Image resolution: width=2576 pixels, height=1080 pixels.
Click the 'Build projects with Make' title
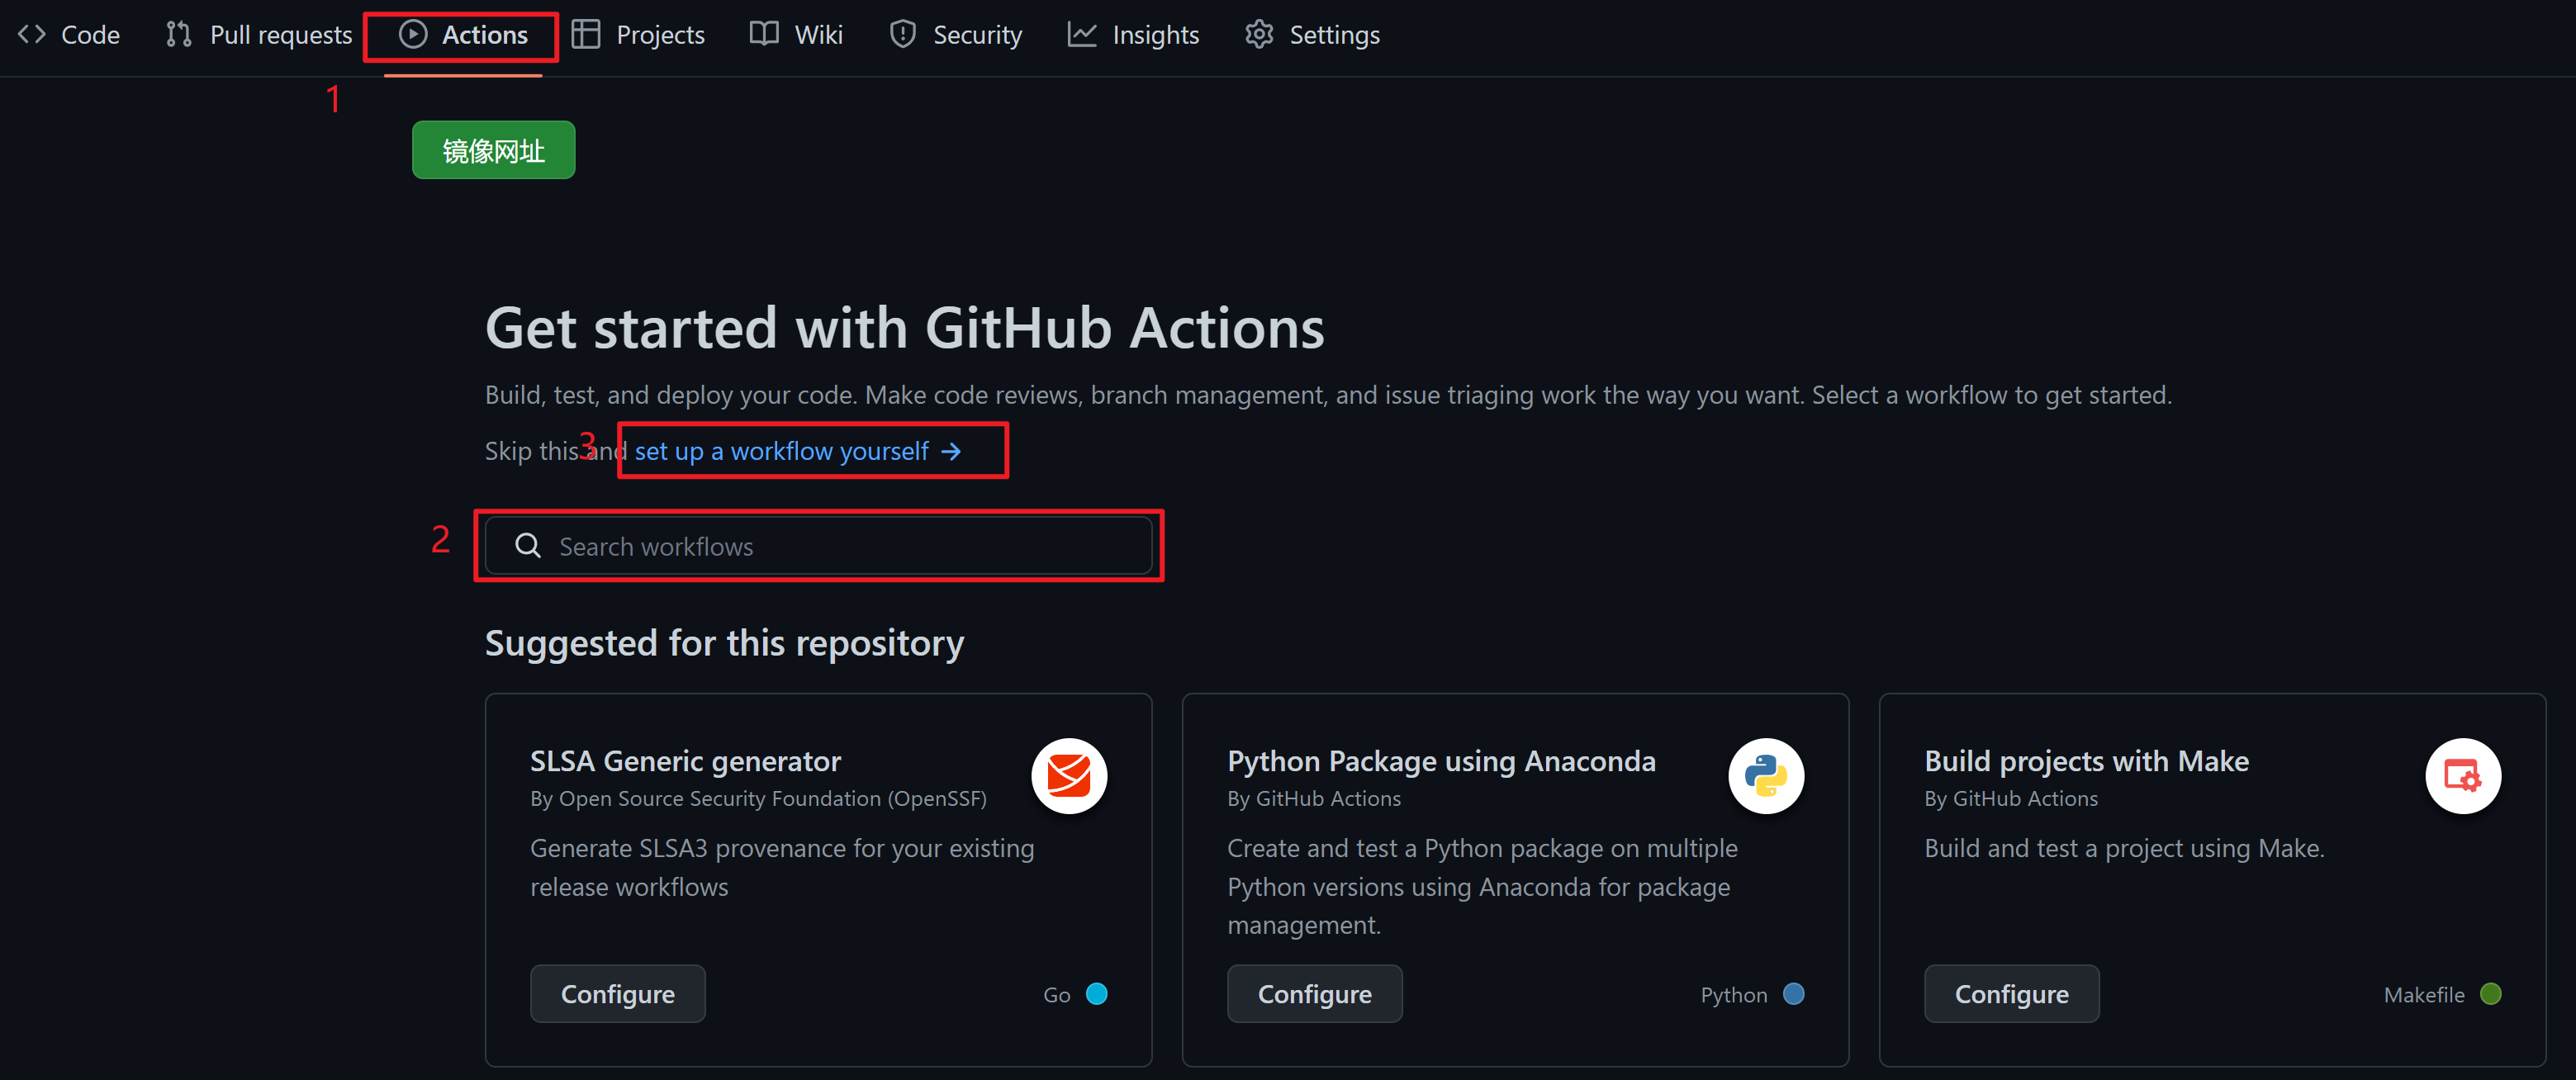click(x=2086, y=761)
